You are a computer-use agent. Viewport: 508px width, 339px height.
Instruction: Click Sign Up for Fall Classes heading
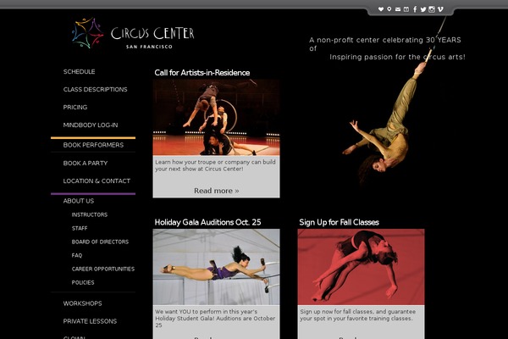(339, 222)
